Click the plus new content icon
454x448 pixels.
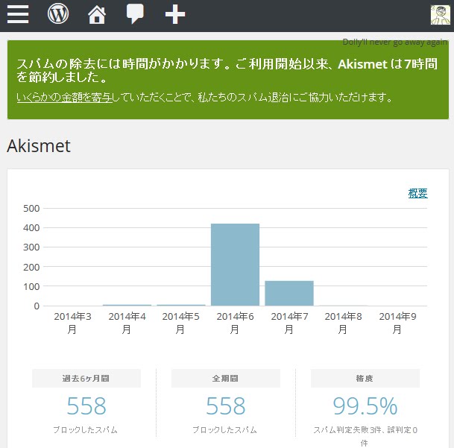pyautogui.click(x=175, y=14)
